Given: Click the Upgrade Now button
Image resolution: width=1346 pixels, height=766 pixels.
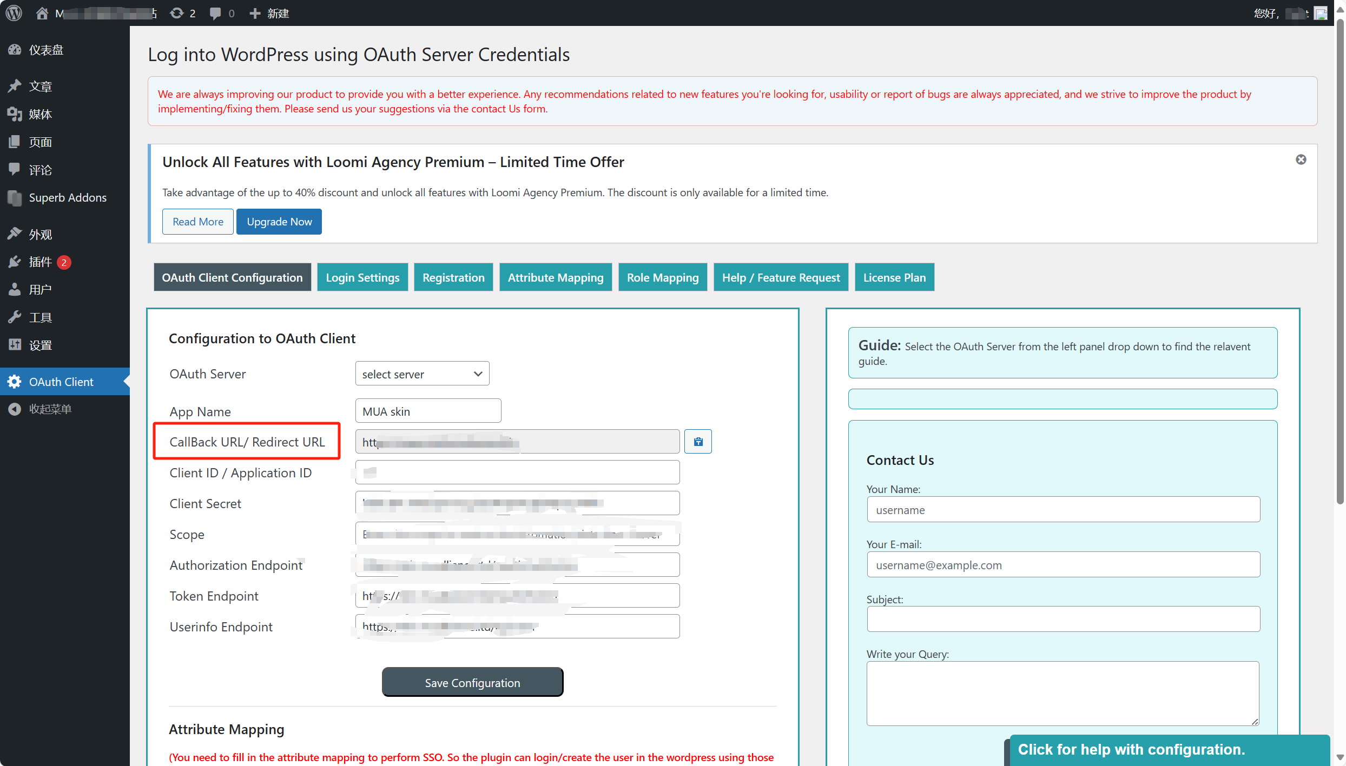Looking at the screenshot, I should click(x=279, y=222).
